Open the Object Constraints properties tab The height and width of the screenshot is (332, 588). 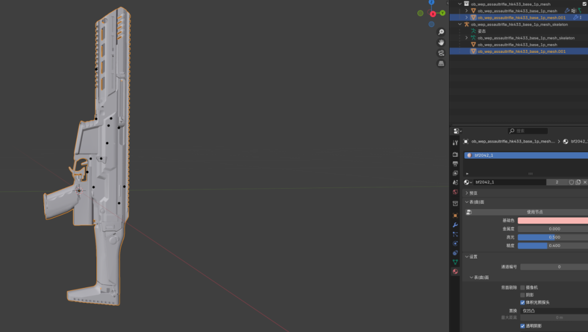(x=455, y=253)
